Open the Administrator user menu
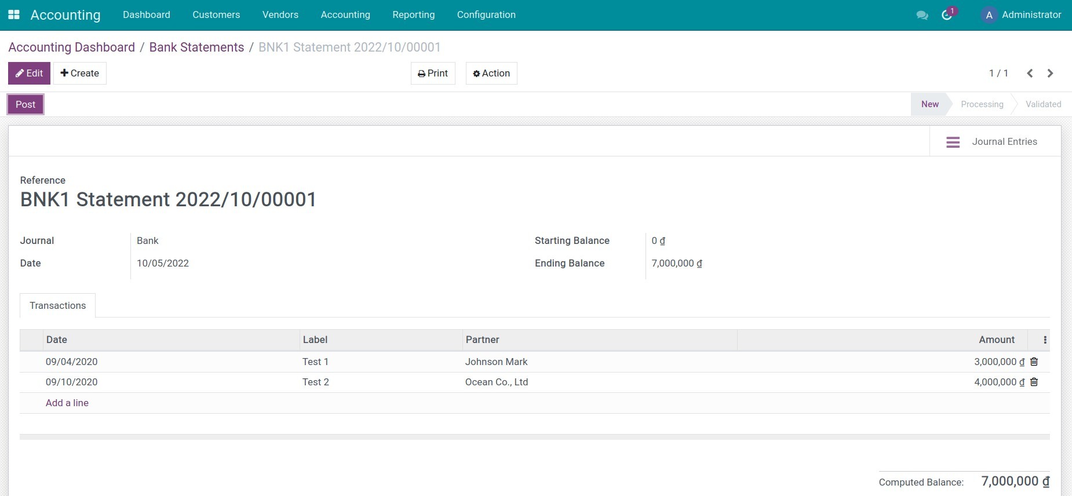Screen dimensions: 1072x496 1022,15
